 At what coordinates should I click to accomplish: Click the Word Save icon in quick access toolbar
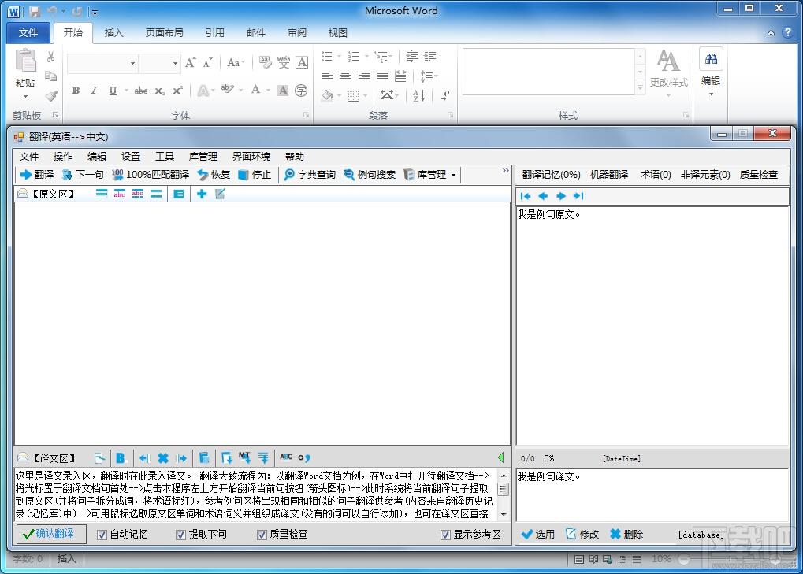(x=35, y=11)
